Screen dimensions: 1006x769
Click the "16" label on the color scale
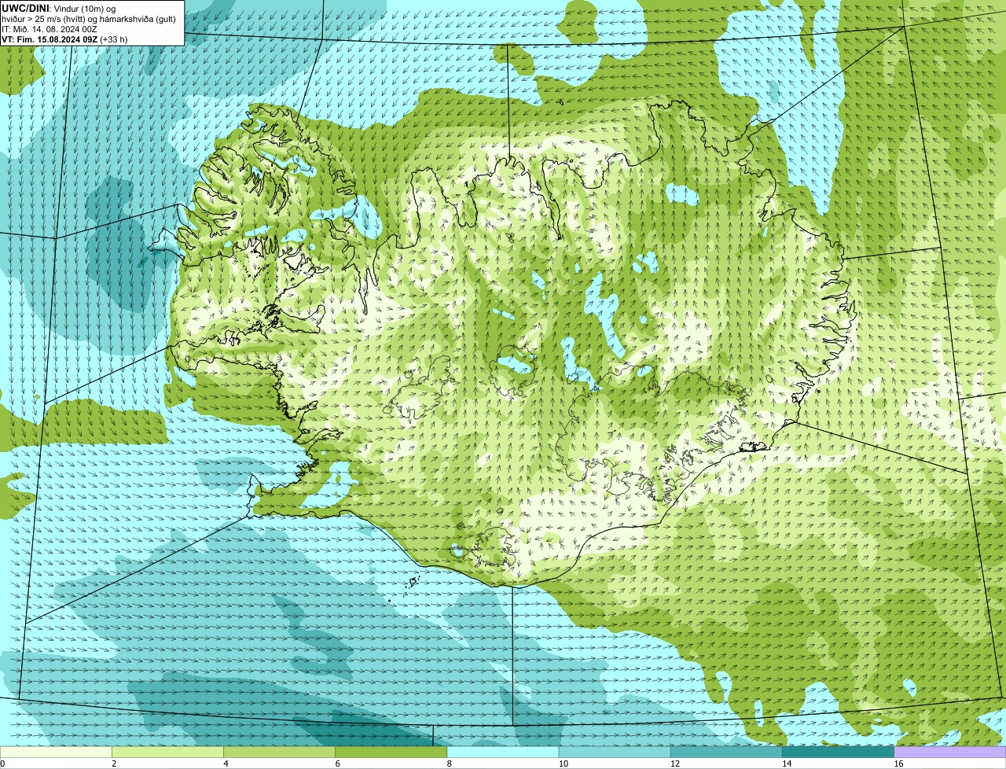click(x=898, y=763)
